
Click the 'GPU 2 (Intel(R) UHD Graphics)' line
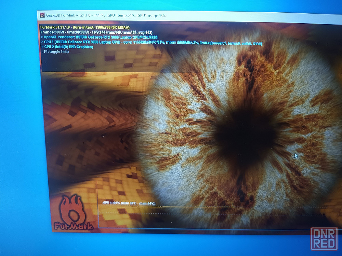pos(67,47)
